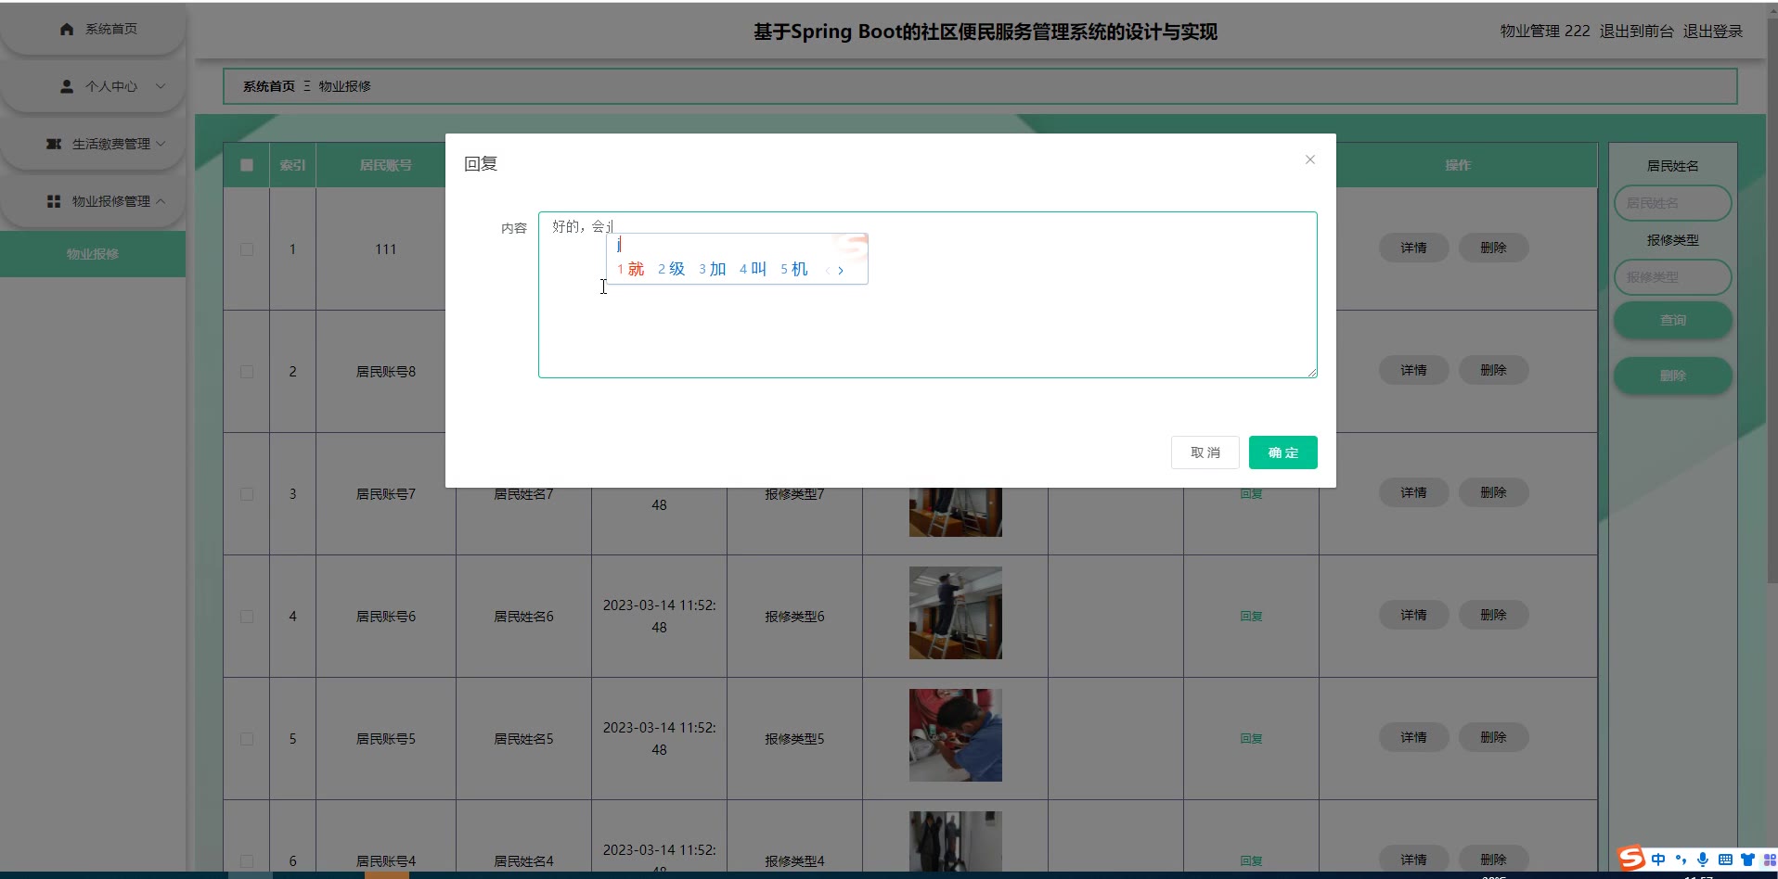This screenshot has height=879, width=1778.
Task: Focus the 报修类型 search field
Action: (1672, 277)
